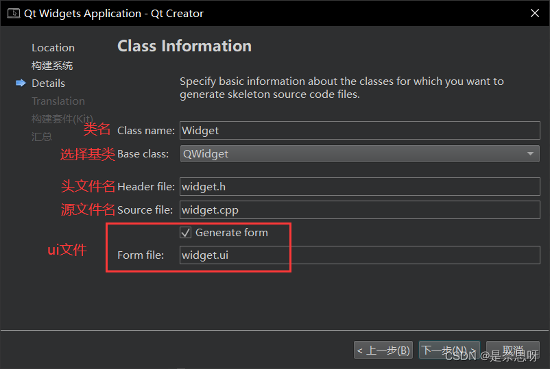This screenshot has height=369, width=550.
Task: Click the Header file label
Action: (x=146, y=187)
